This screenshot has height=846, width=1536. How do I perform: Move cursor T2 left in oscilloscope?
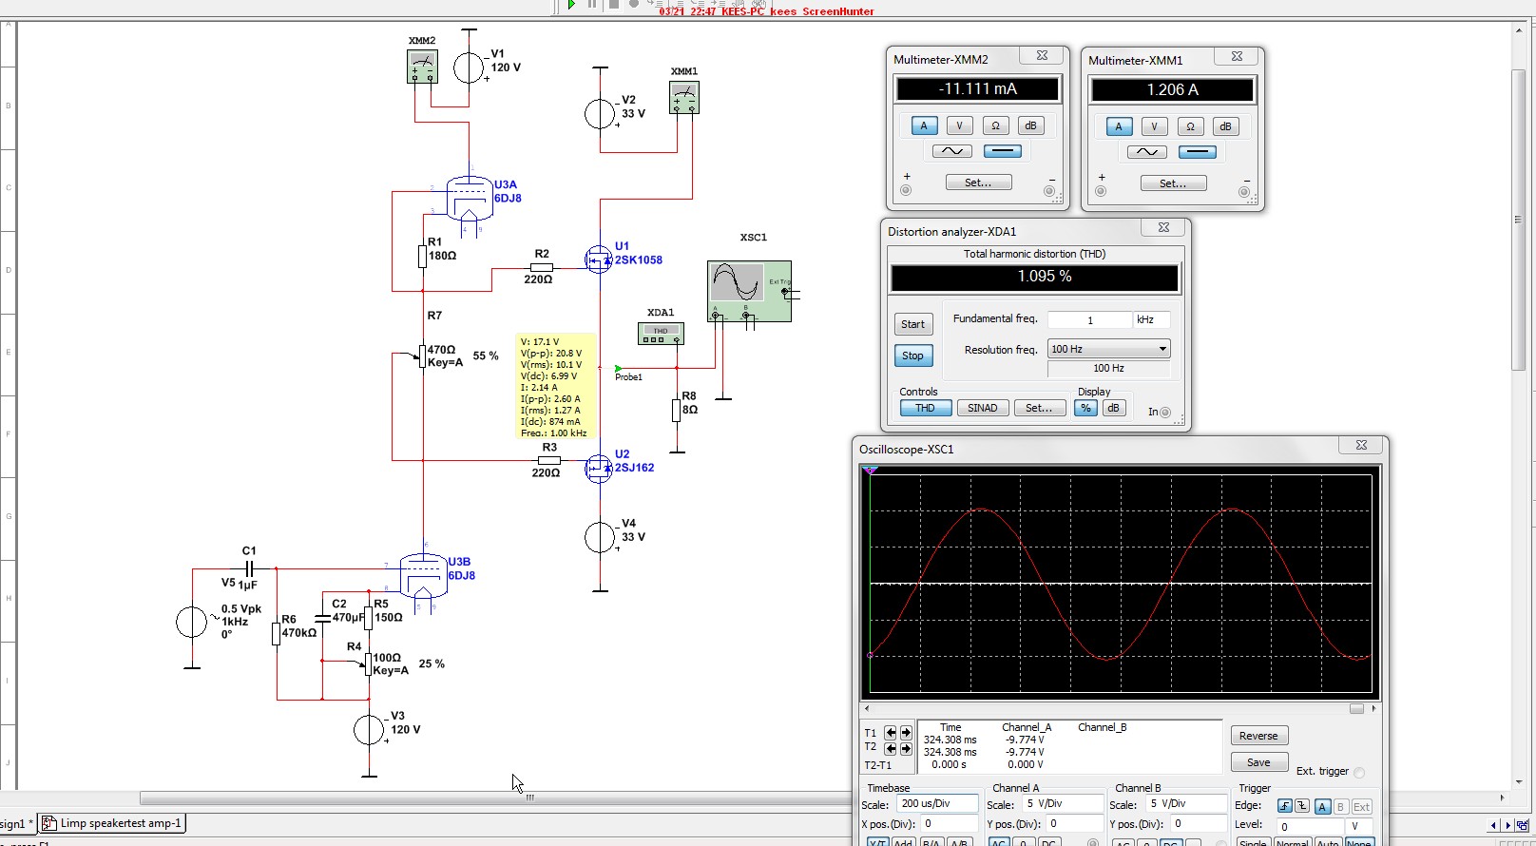tap(891, 749)
